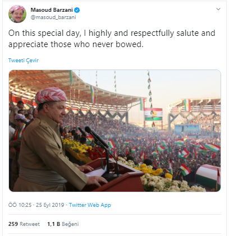The height and width of the screenshot is (236, 229).
Task: Open the @masoud_barzani handle link
Action: (53, 17)
